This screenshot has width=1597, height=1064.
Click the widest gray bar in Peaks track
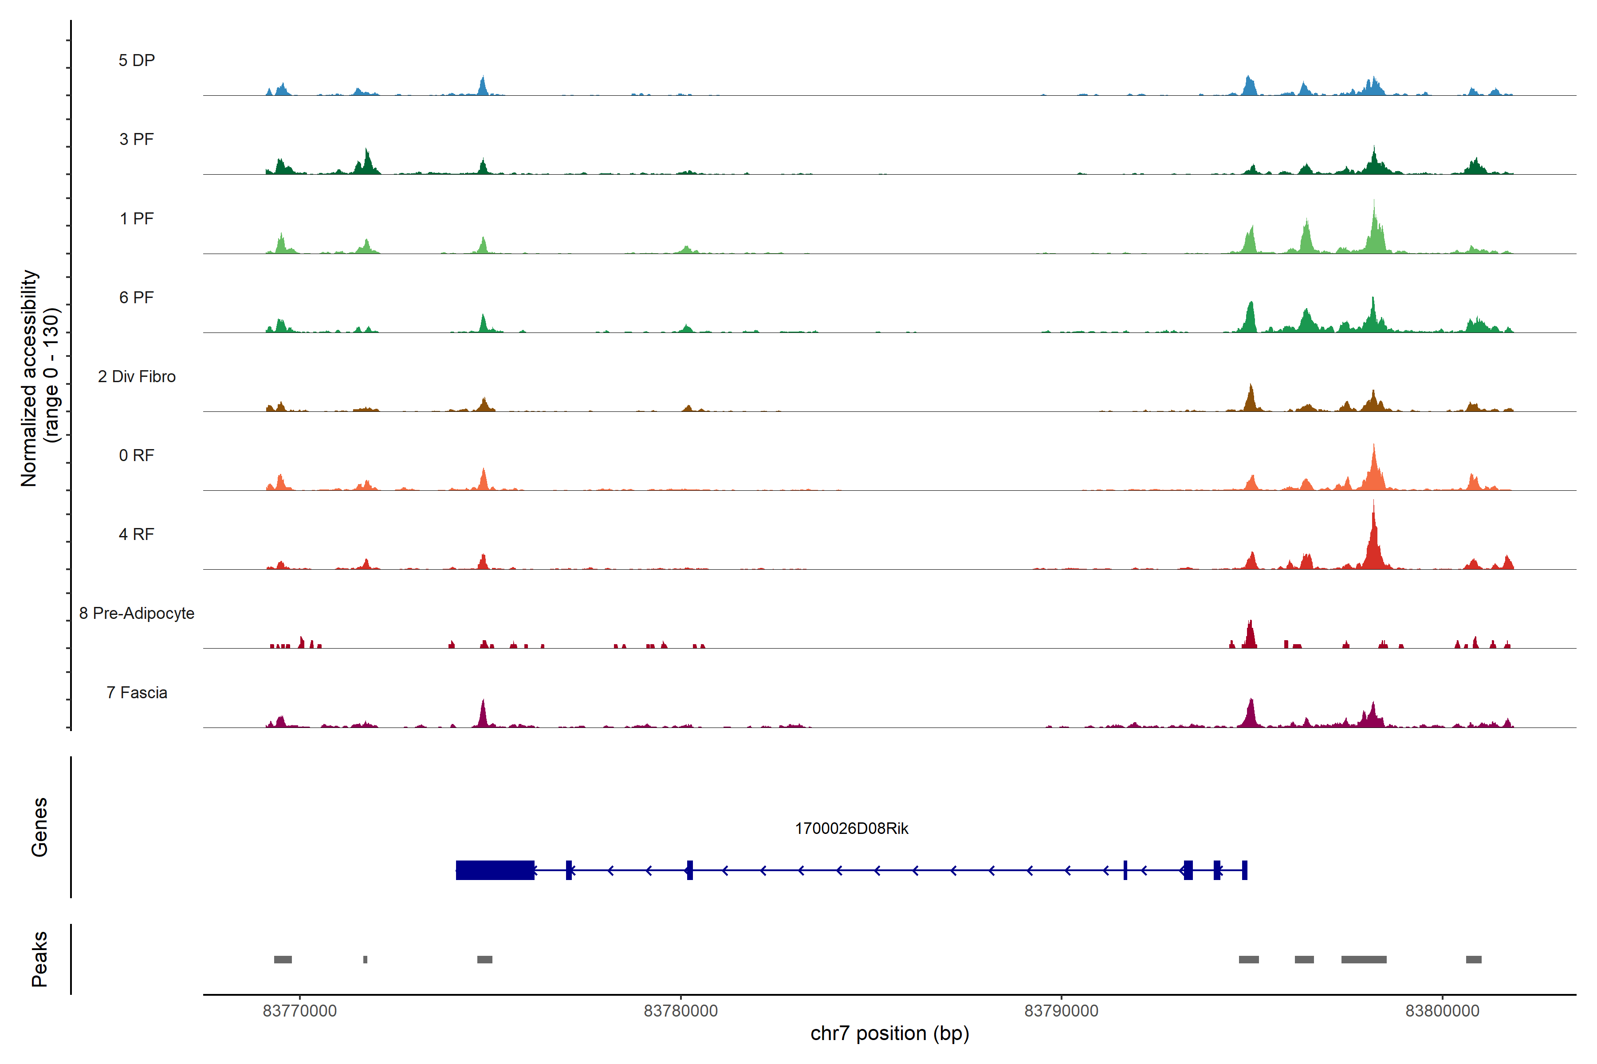click(x=1363, y=959)
